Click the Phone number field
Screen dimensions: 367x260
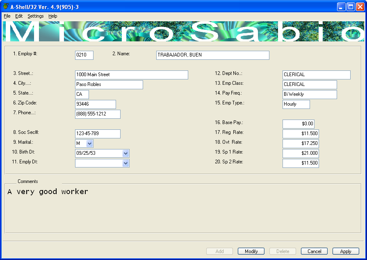coord(98,114)
